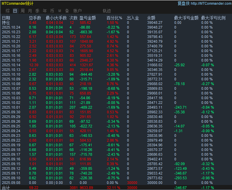Screen dimensions: 232x190
Task: Click floating loss ratio -0.43 %
Action: 208,169
